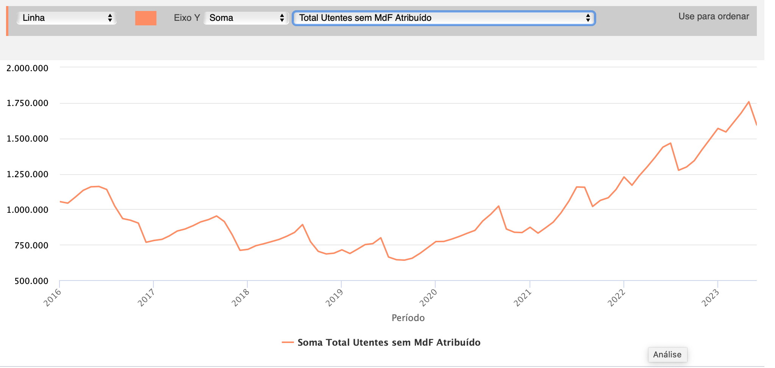Click the Use para ordenar text
Image resolution: width=775 pixels, height=368 pixels.
point(713,17)
